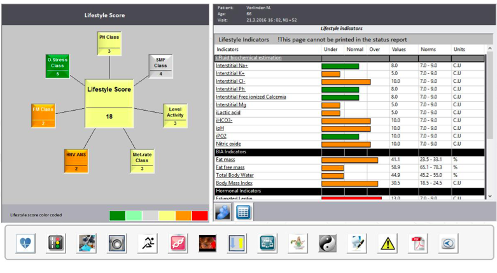Click the Level Activity yellow box
This screenshot has width=497, height=273.
click(x=175, y=116)
